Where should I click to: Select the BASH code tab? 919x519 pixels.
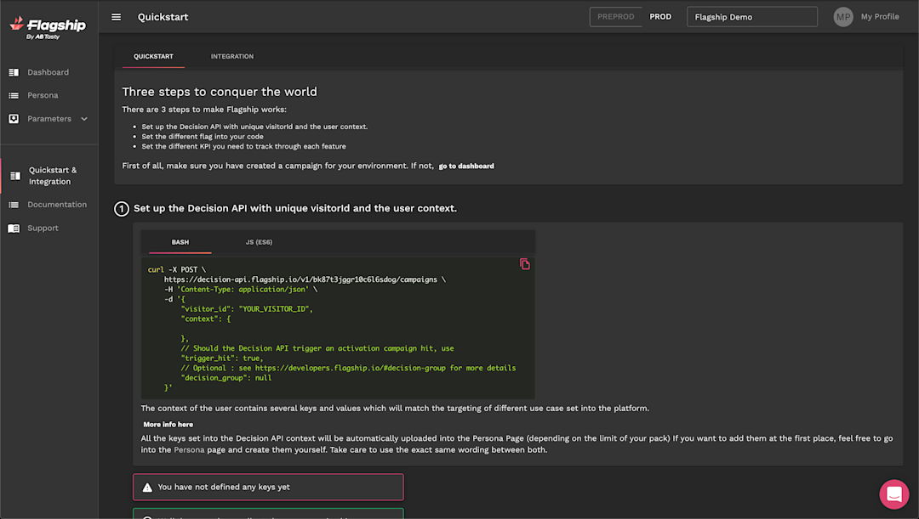pyautogui.click(x=180, y=242)
